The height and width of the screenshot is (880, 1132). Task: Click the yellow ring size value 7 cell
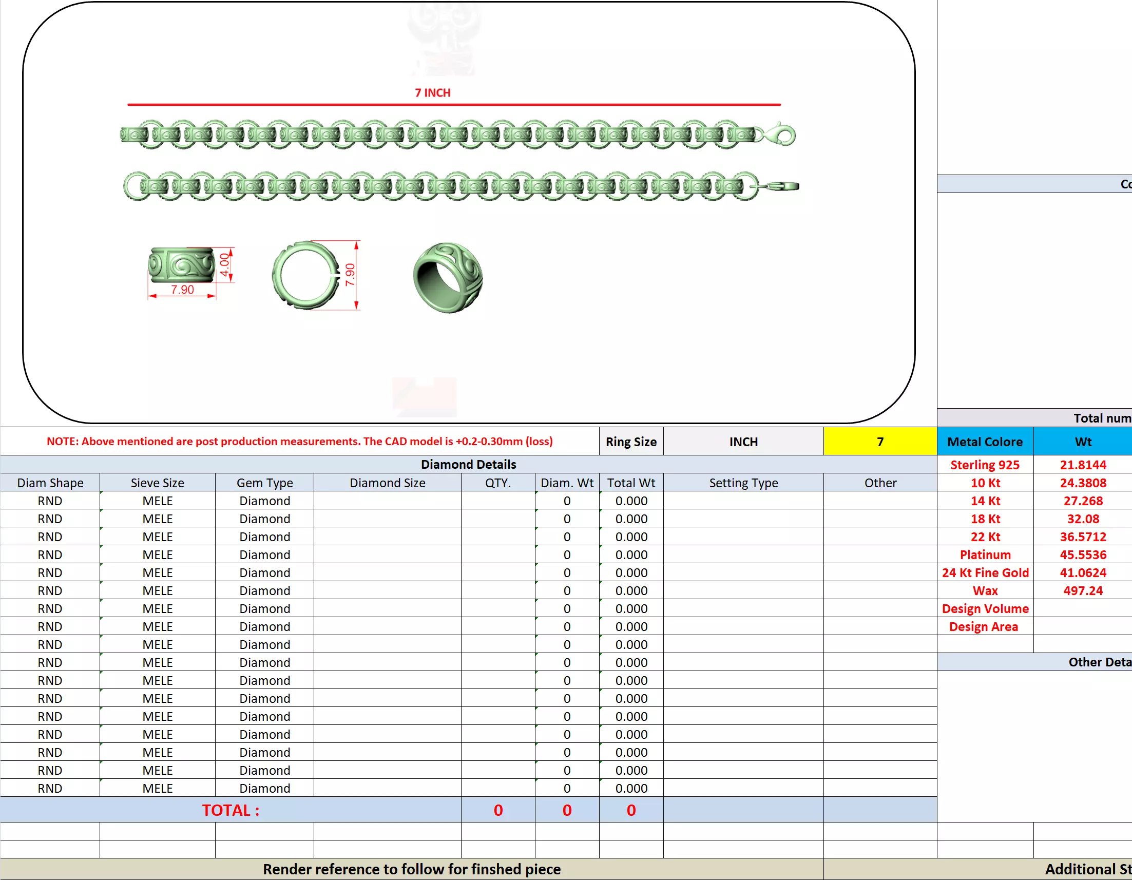pos(879,442)
